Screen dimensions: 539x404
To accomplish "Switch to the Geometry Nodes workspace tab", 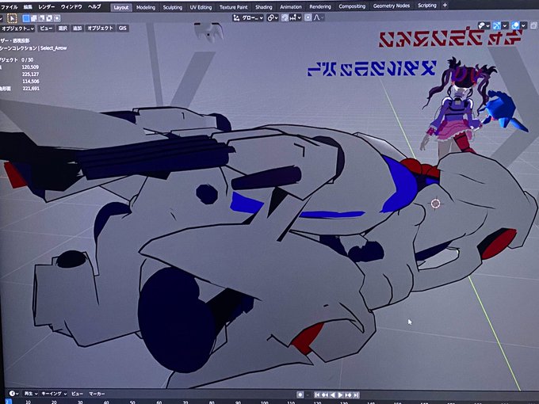I will [392, 6].
